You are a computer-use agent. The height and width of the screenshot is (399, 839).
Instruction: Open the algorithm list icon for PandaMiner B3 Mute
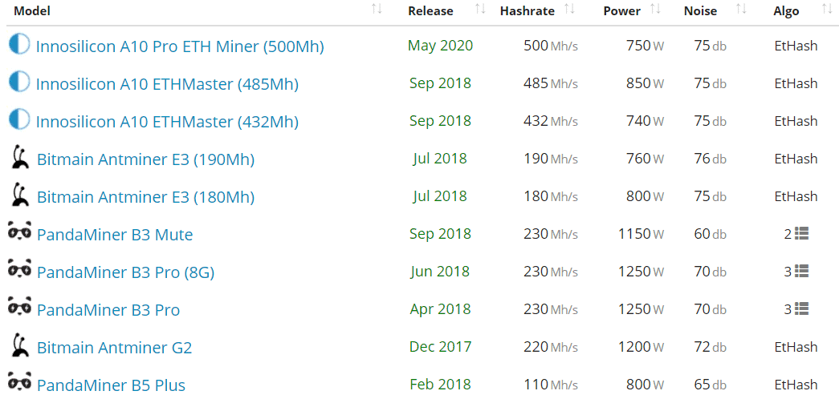coord(801,234)
